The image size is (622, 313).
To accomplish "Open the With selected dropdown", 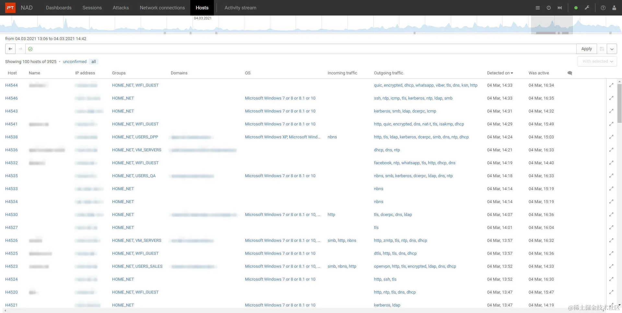I will tap(597, 61).
